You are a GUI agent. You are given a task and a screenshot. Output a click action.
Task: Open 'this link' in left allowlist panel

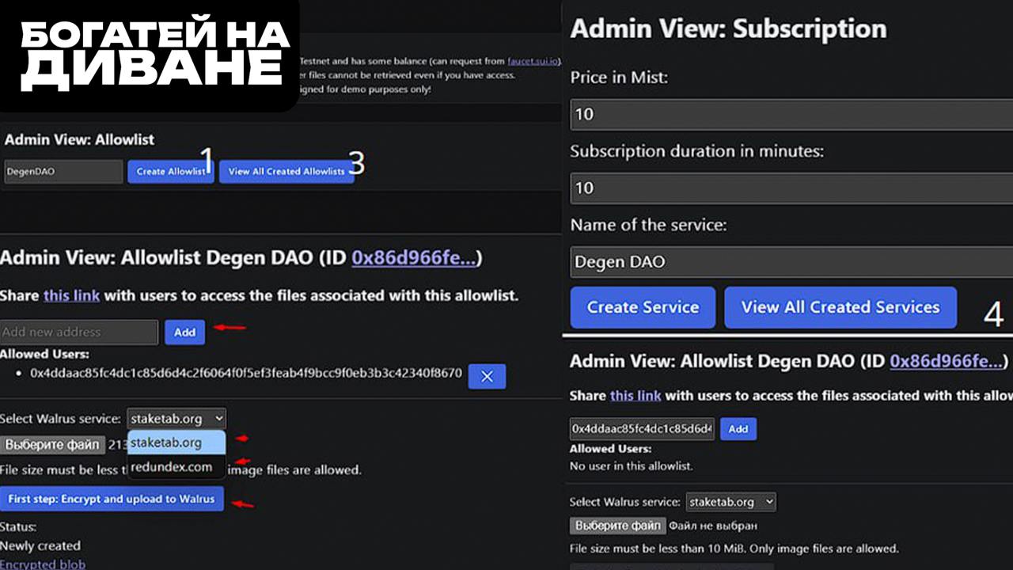click(x=71, y=295)
